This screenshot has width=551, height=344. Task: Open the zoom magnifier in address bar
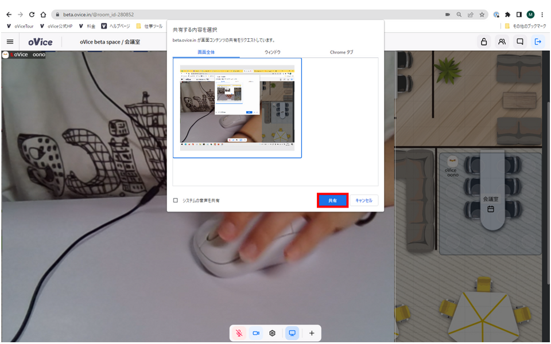(x=459, y=15)
